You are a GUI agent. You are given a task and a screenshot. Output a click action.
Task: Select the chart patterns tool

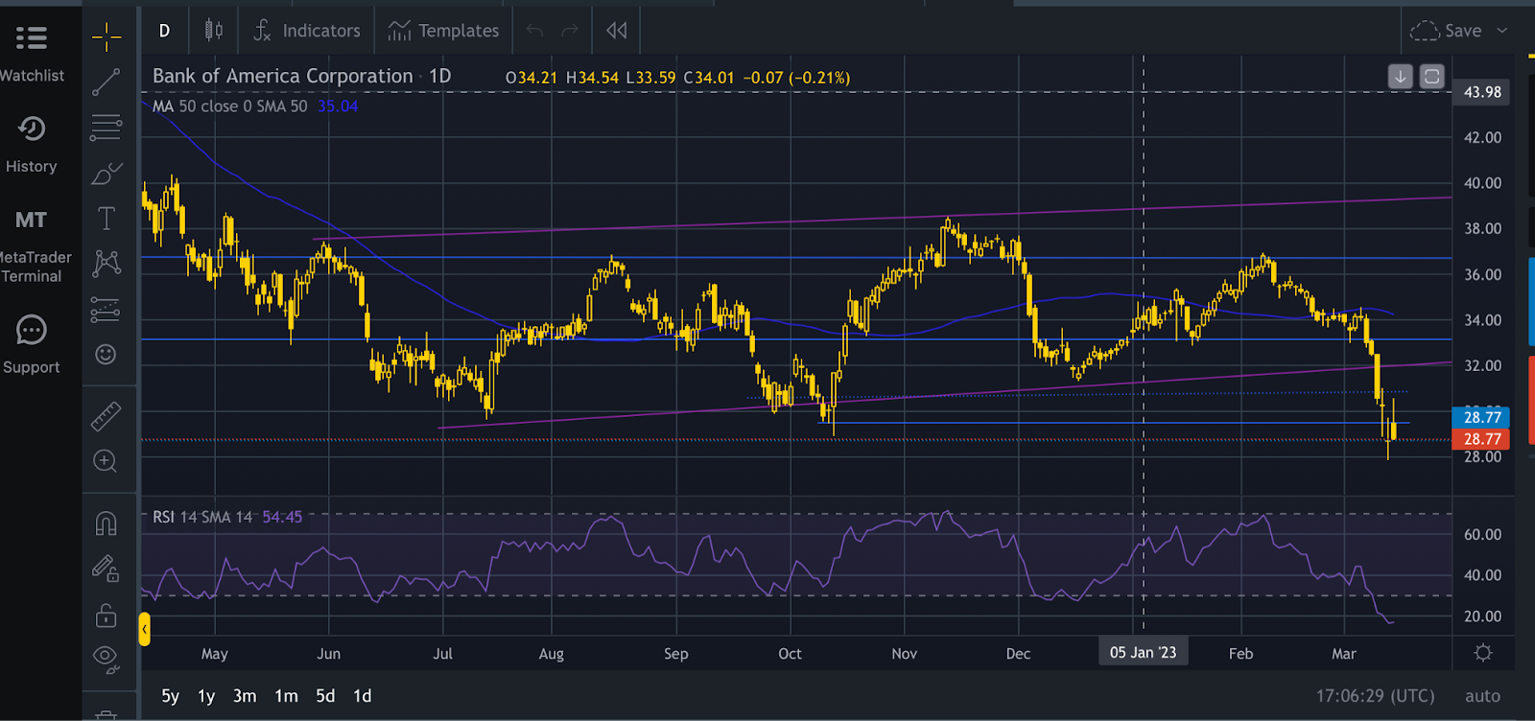coord(106,264)
